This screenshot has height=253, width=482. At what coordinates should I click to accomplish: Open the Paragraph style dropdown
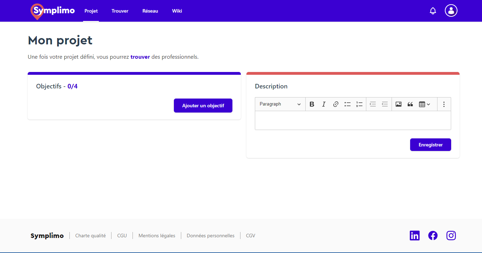click(280, 104)
